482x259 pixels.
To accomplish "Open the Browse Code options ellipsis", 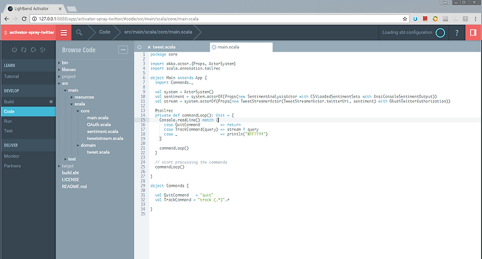I will 123,50.
